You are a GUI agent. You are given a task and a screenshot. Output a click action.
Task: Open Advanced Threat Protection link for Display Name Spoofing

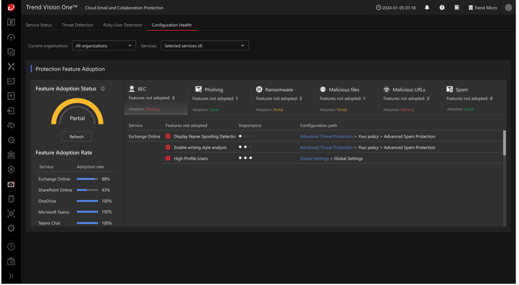(x=326, y=136)
